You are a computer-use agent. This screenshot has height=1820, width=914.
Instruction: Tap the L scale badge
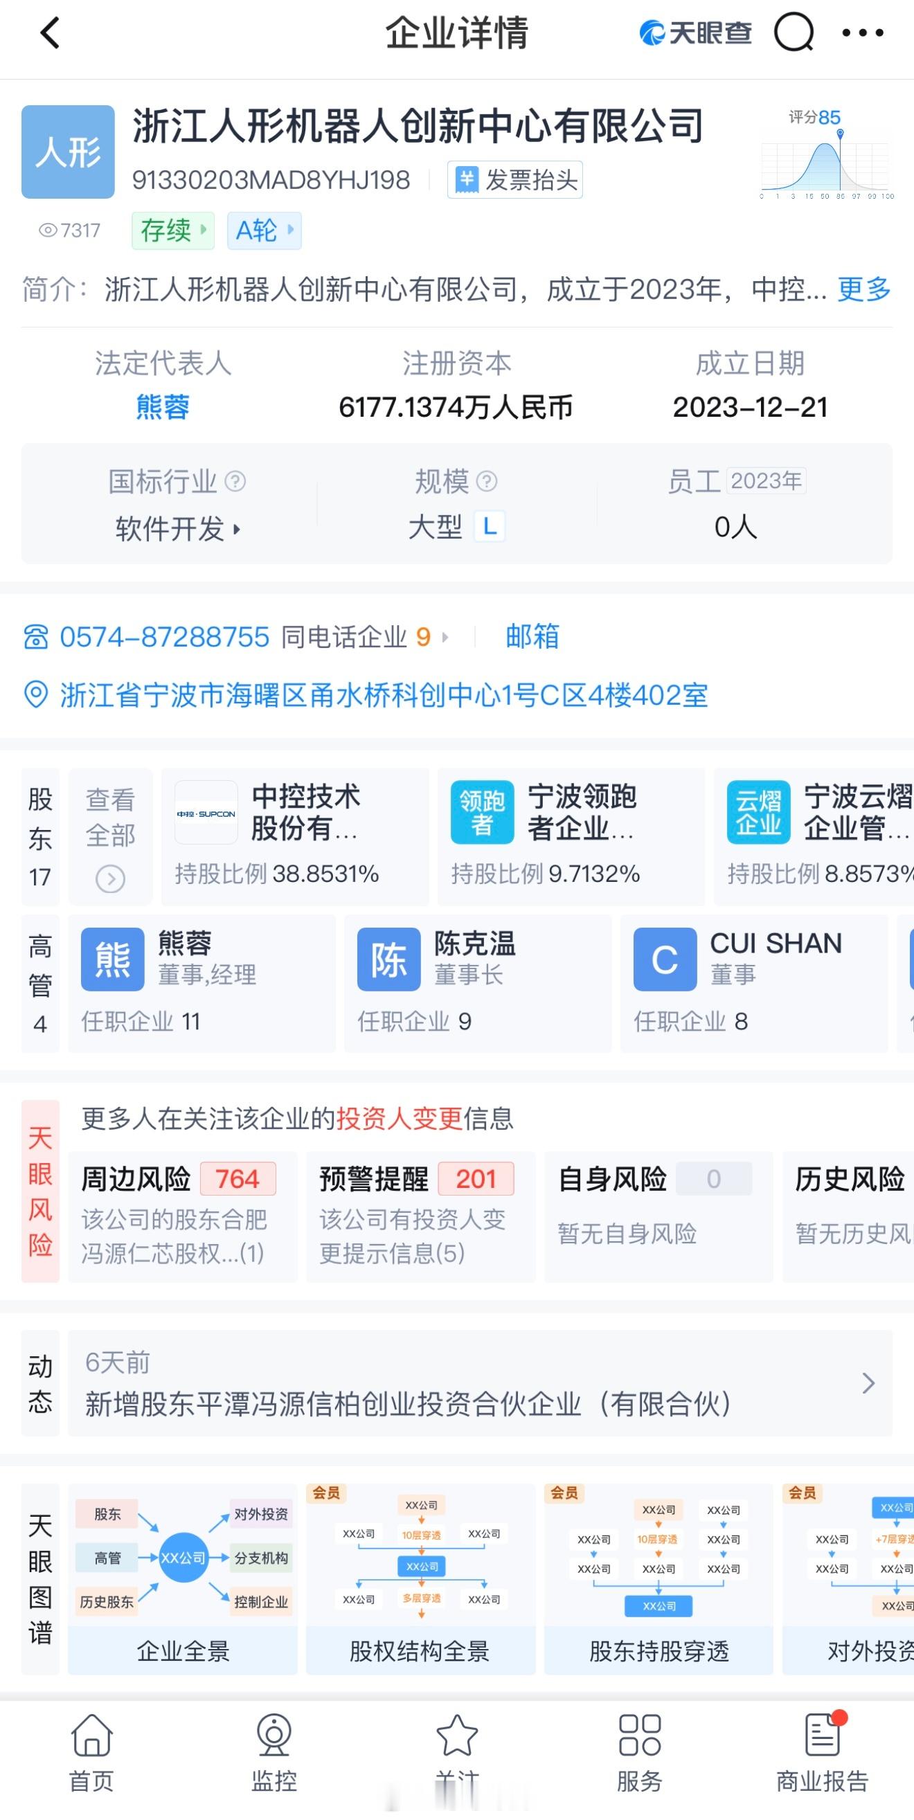[x=489, y=526]
